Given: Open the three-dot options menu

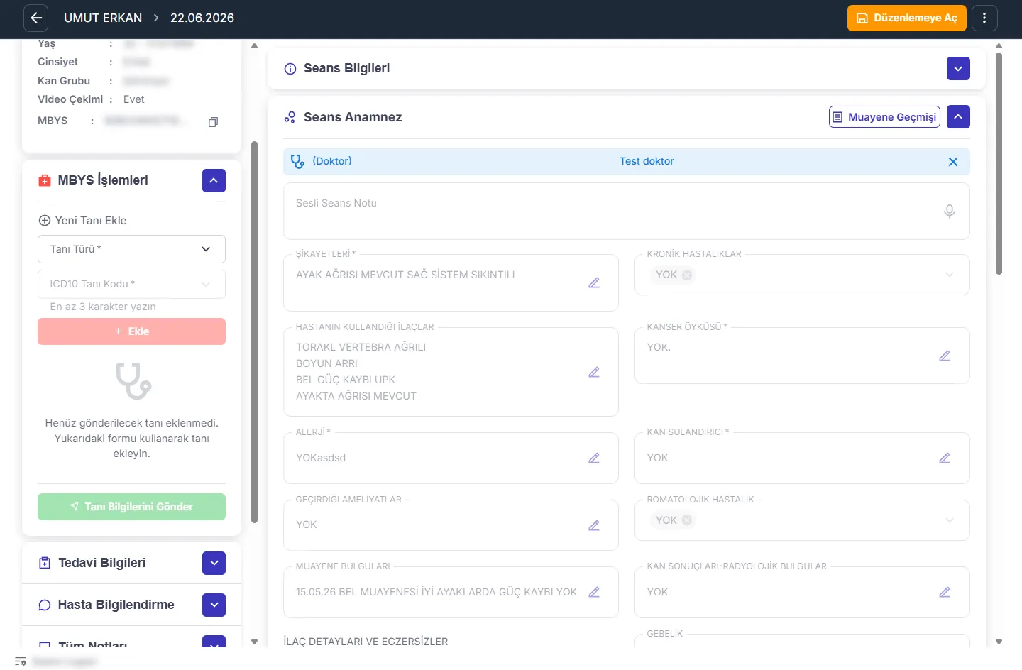Looking at the screenshot, I should 984,18.
